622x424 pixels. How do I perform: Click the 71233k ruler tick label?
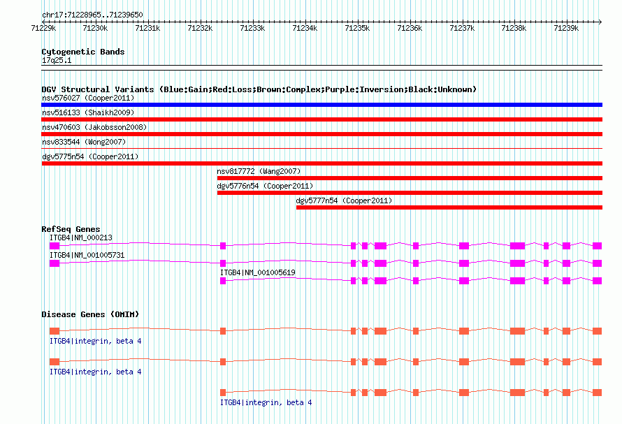pyautogui.click(x=252, y=28)
